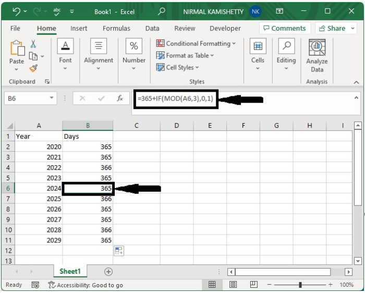The width and height of the screenshot is (365, 293).
Task: Open Clipboard dialog launcher
Action: pyautogui.click(x=47, y=81)
